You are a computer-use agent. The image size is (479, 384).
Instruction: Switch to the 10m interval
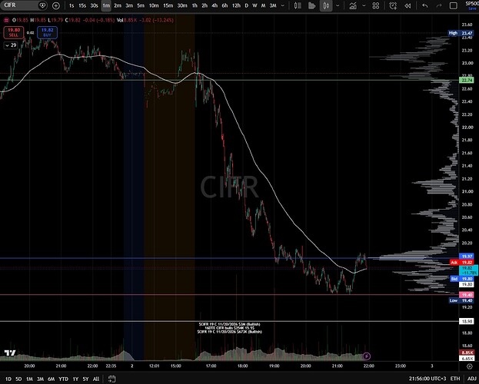[154, 5]
